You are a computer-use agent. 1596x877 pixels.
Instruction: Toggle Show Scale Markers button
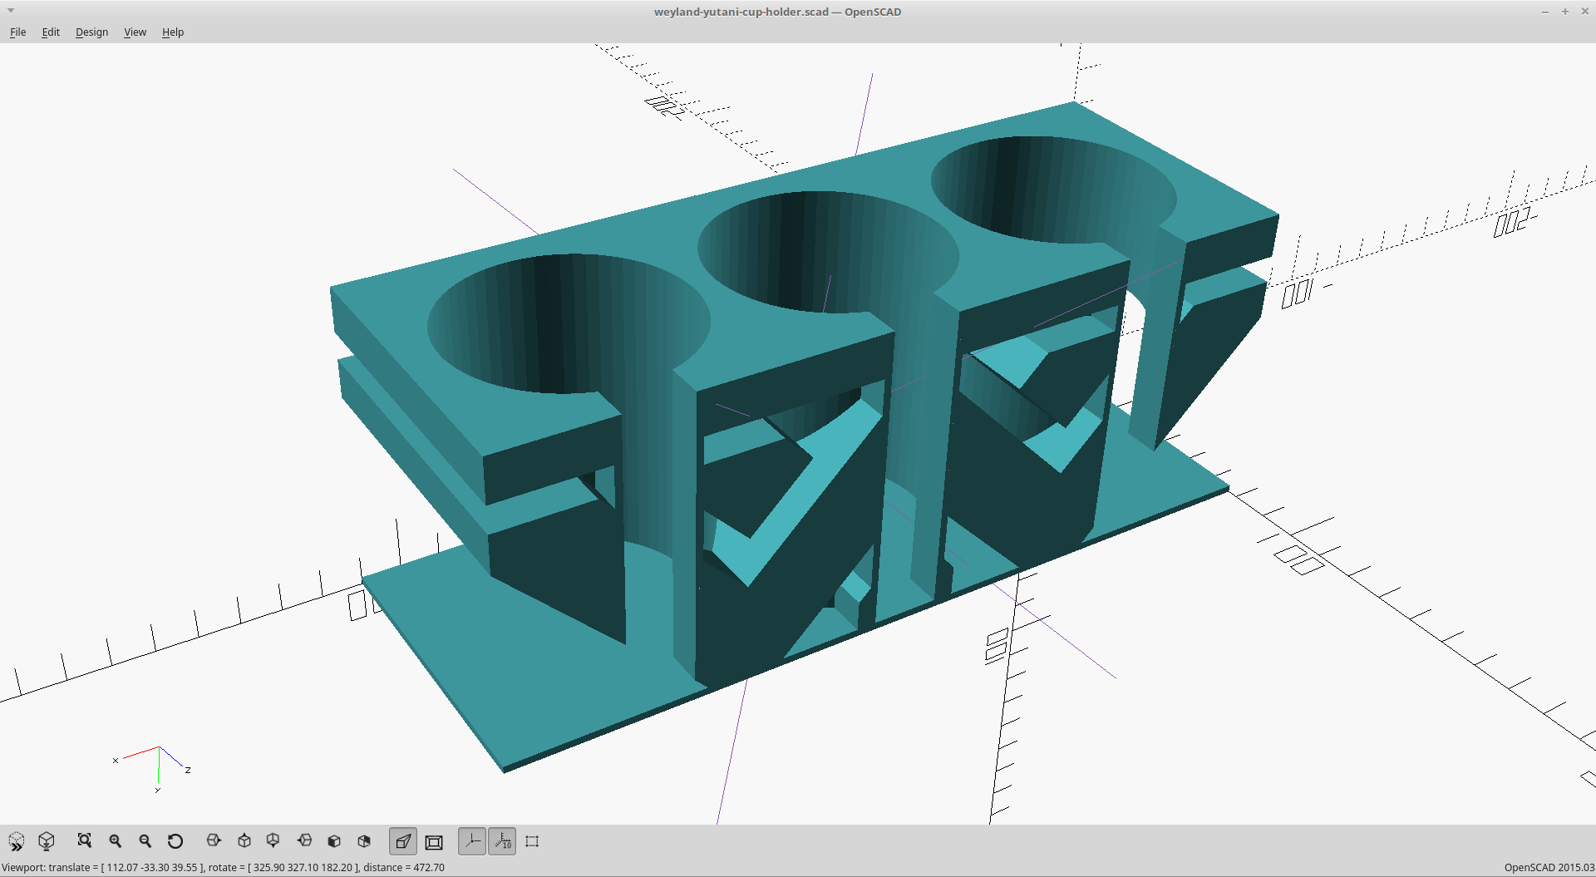tap(502, 841)
